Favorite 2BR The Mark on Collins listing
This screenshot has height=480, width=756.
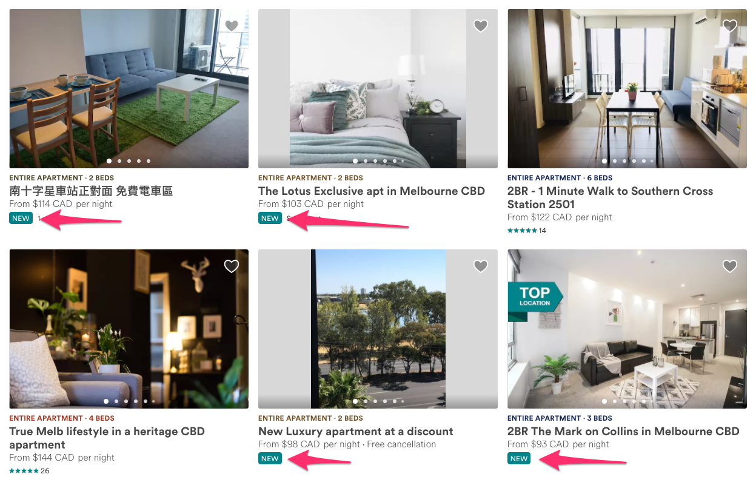(730, 266)
